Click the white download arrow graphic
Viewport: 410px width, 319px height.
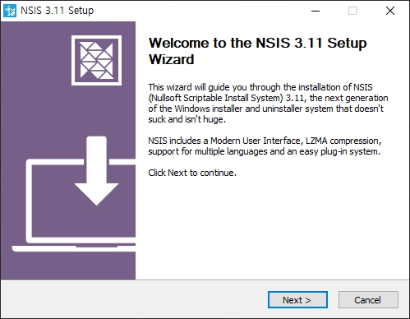point(96,171)
